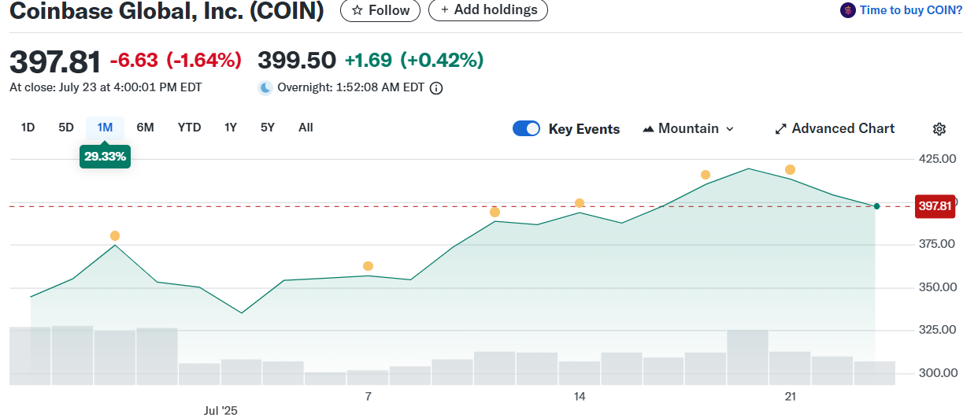Image resolution: width=978 pixels, height=418 pixels.
Task: Click the 397.81 closing price headline
Action: click(x=55, y=61)
